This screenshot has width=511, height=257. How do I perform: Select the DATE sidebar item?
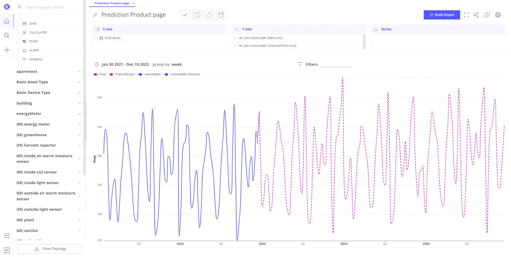49,24
